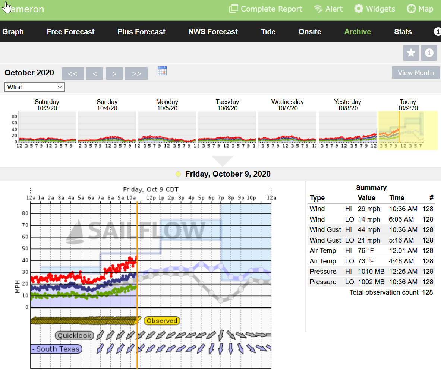Image resolution: width=441 pixels, height=374 pixels.
Task: Select Tuesday 10/6/20 mini graph
Action: (x=227, y=127)
